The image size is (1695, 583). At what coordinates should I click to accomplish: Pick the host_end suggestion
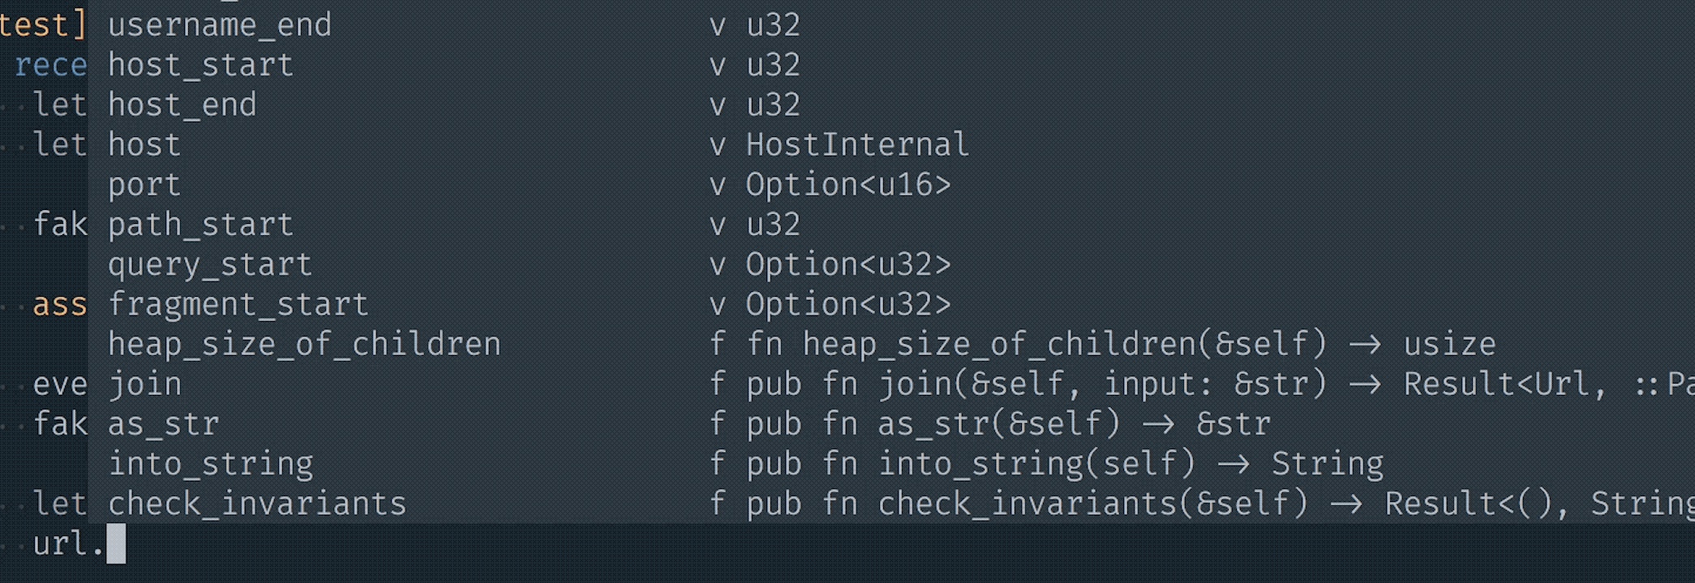pos(182,105)
